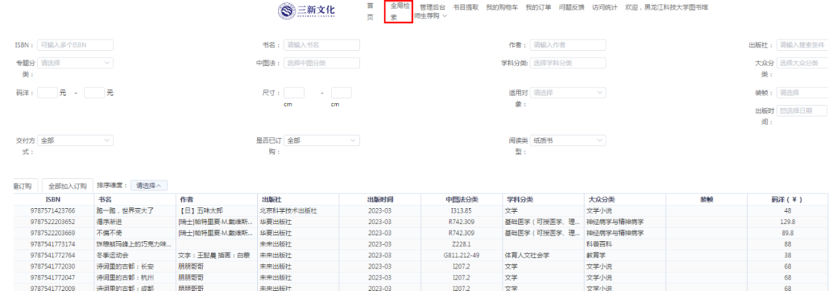
Task: Select ISBN cell 9787522203669
Action: pos(53,233)
